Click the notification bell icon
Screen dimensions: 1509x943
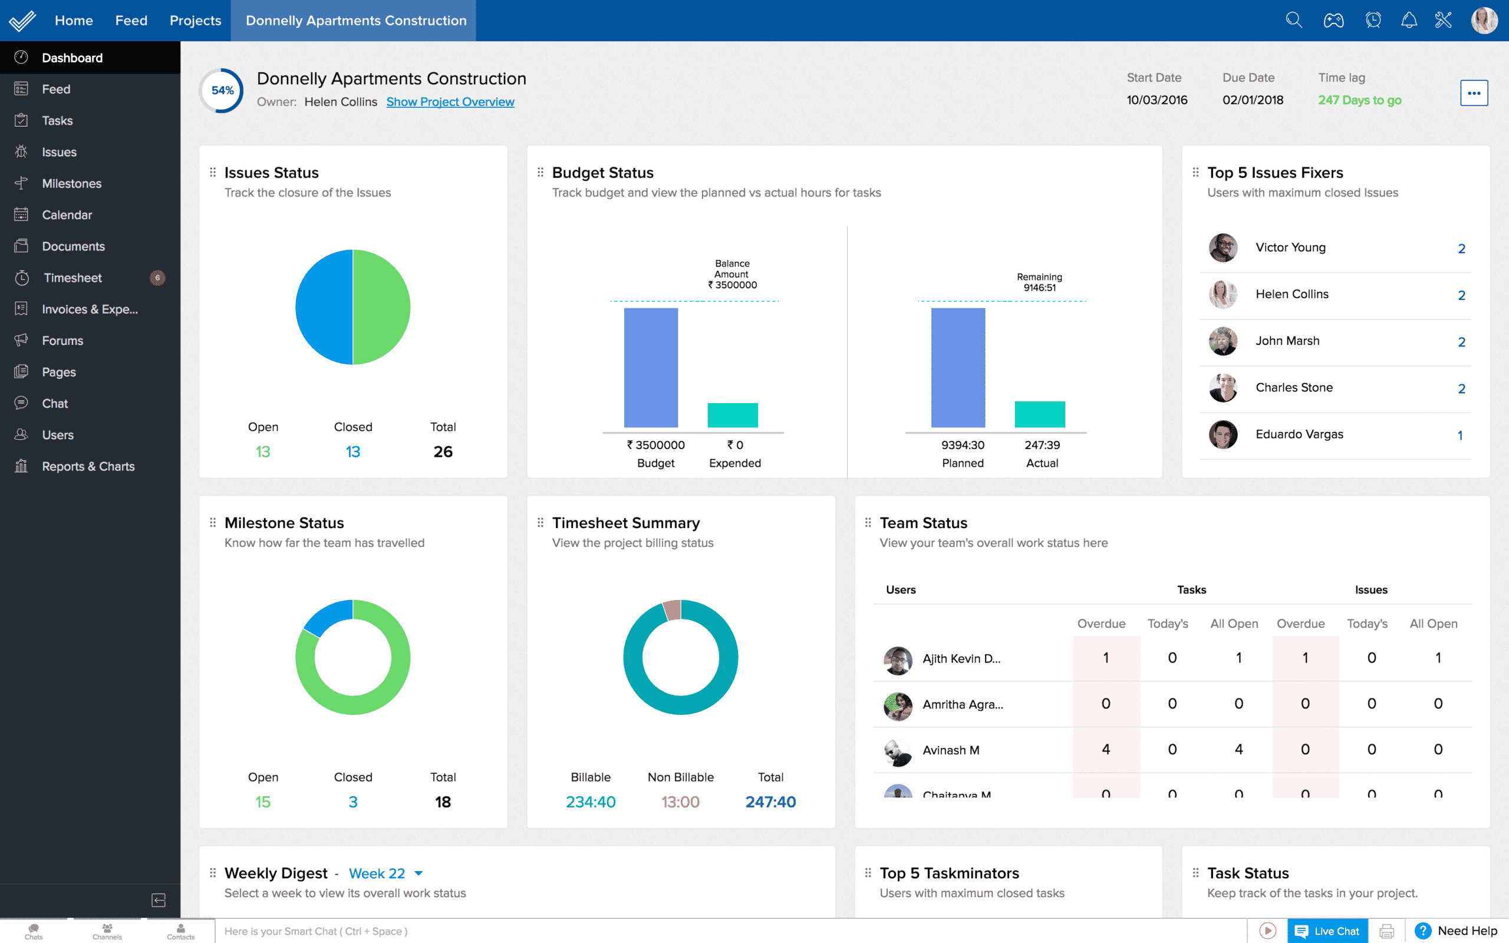[1407, 19]
